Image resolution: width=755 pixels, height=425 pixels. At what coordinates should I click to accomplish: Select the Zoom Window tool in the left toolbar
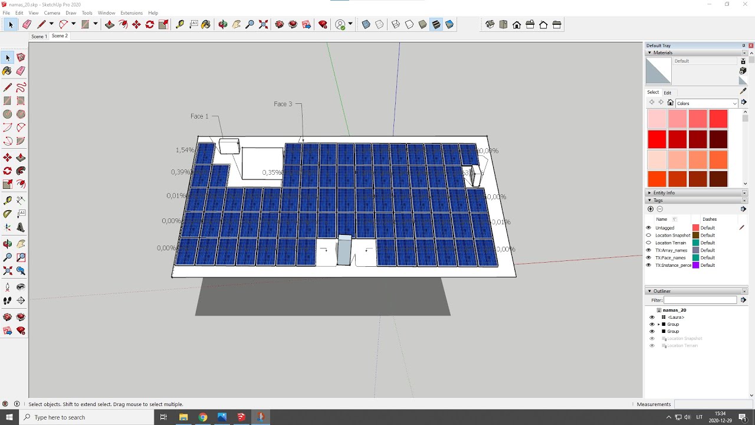pos(21,257)
